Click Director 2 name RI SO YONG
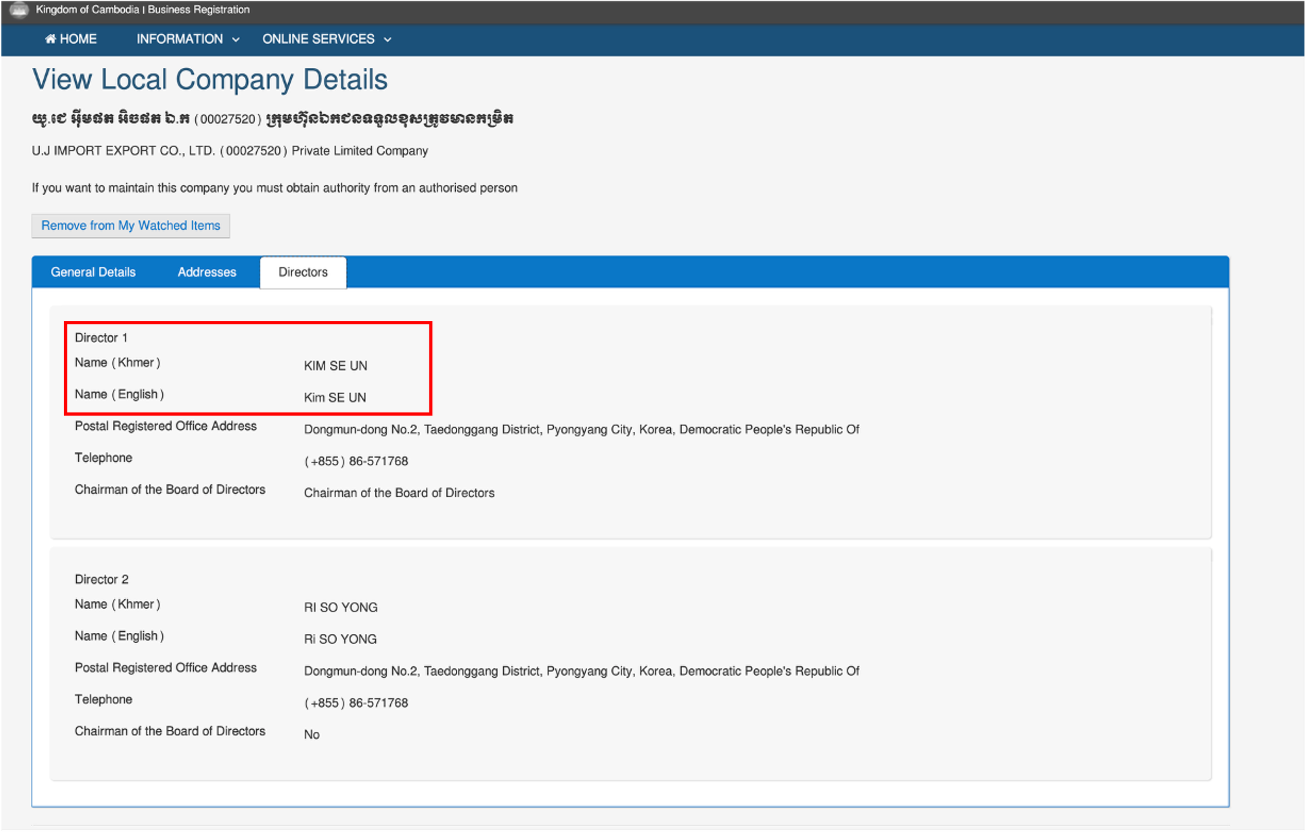The image size is (1305, 832). pos(340,607)
